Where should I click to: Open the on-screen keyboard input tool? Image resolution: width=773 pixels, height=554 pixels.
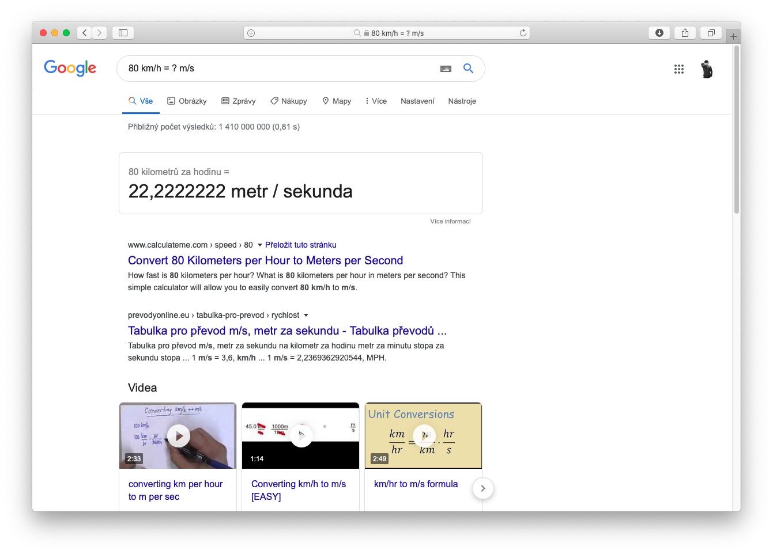446,69
